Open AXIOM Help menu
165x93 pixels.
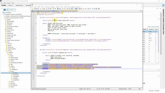point(13,3)
